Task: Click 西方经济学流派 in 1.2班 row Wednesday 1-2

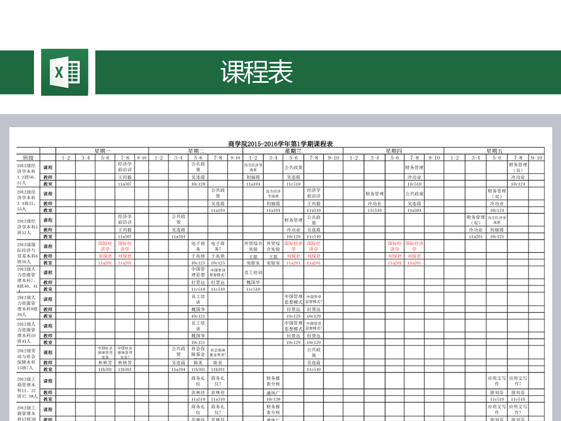Action: click(253, 167)
